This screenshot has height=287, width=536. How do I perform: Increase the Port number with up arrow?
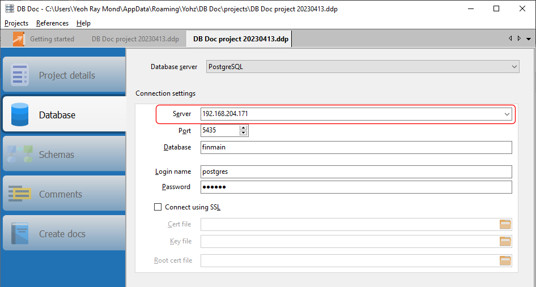244,128
